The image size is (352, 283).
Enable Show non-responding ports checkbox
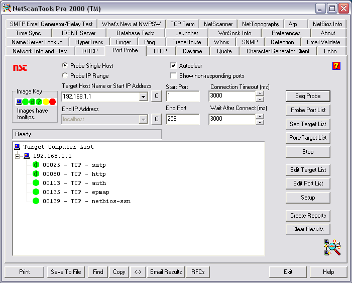tap(173, 75)
